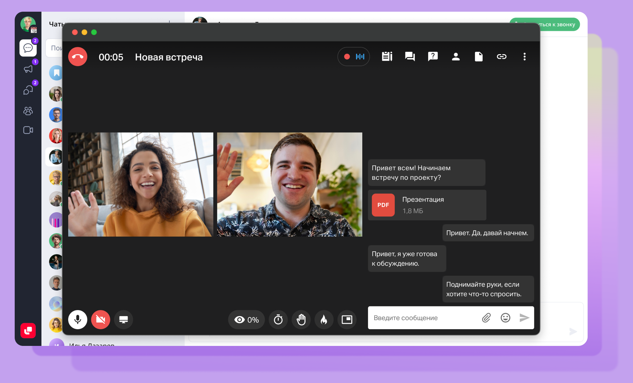The image size is (633, 383).
Task: Select the woman's video thumbnail
Action: [140, 184]
